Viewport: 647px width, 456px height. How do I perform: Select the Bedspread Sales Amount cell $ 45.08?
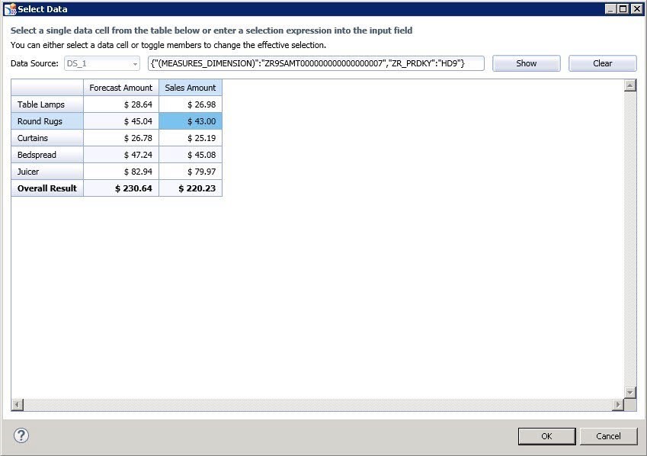coord(191,155)
